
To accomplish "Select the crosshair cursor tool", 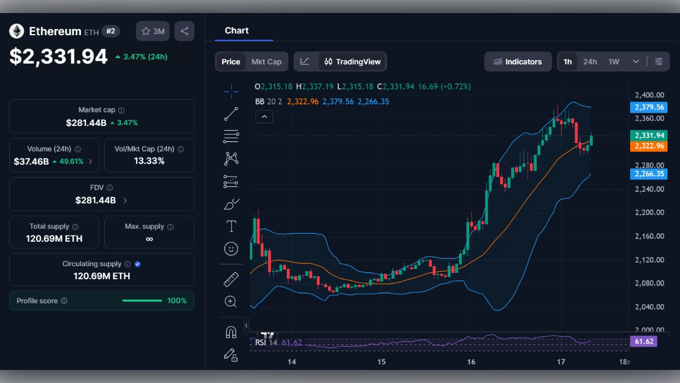I will pos(231,91).
